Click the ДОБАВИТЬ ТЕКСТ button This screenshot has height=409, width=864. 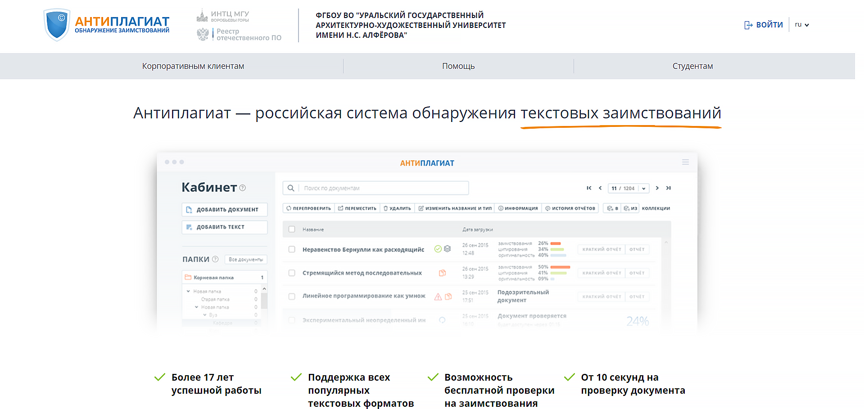(225, 227)
